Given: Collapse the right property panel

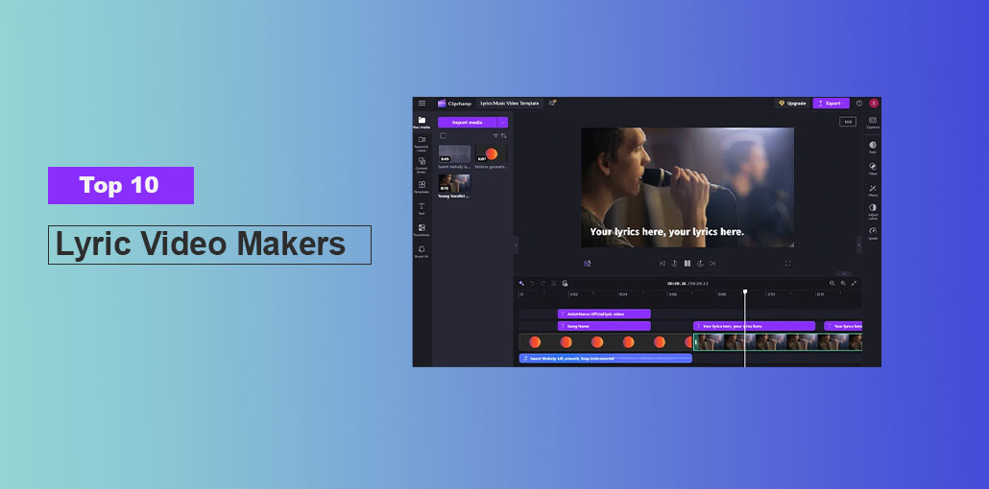Looking at the screenshot, I should coord(858,245).
